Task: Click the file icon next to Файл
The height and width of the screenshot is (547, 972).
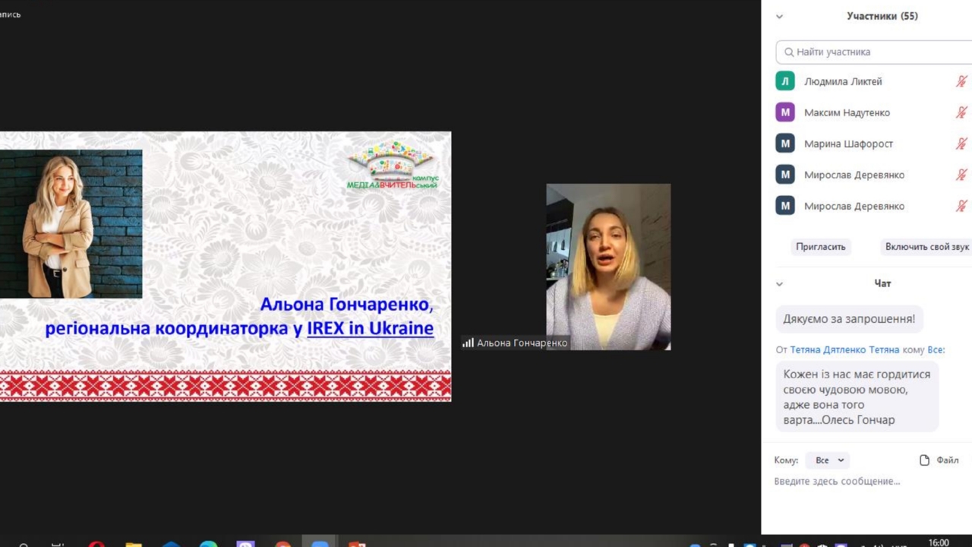Action: point(924,460)
